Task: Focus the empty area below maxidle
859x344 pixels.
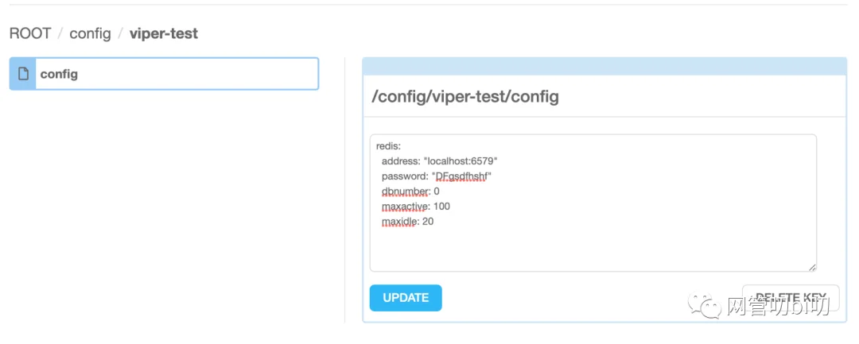Action: (x=593, y=249)
